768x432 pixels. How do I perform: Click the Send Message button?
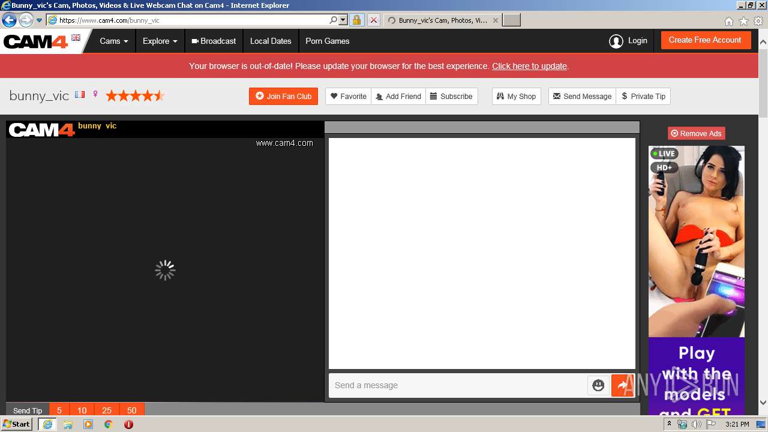pyautogui.click(x=582, y=96)
